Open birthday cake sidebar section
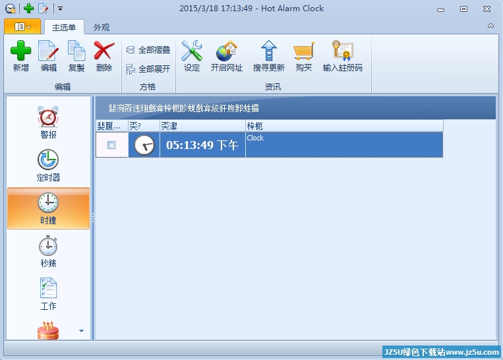The height and width of the screenshot is (360, 503). [x=48, y=330]
